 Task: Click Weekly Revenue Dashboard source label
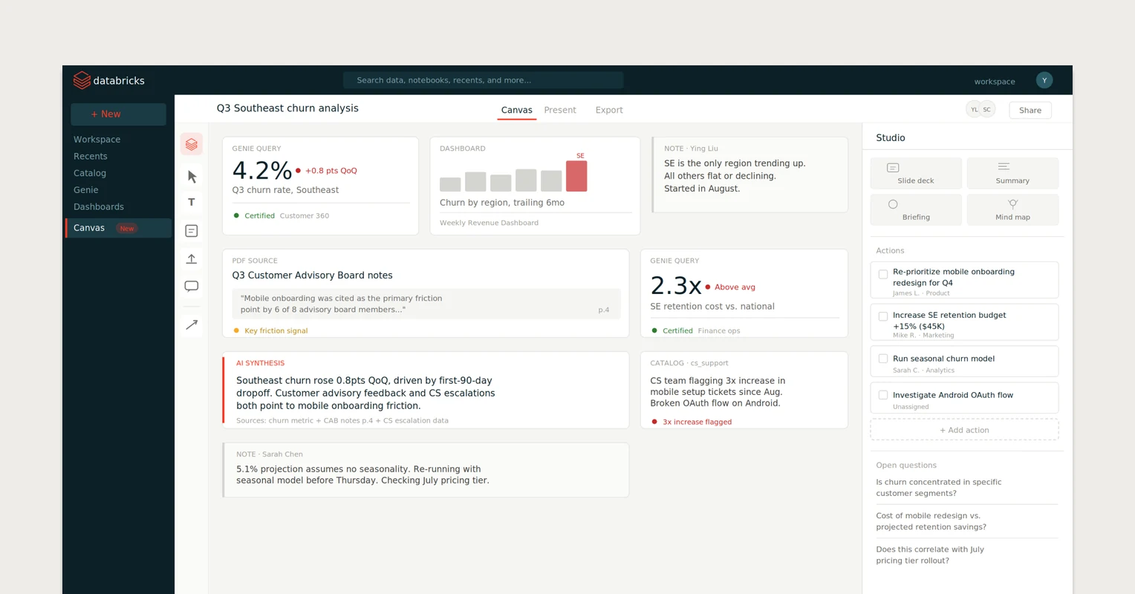point(489,223)
